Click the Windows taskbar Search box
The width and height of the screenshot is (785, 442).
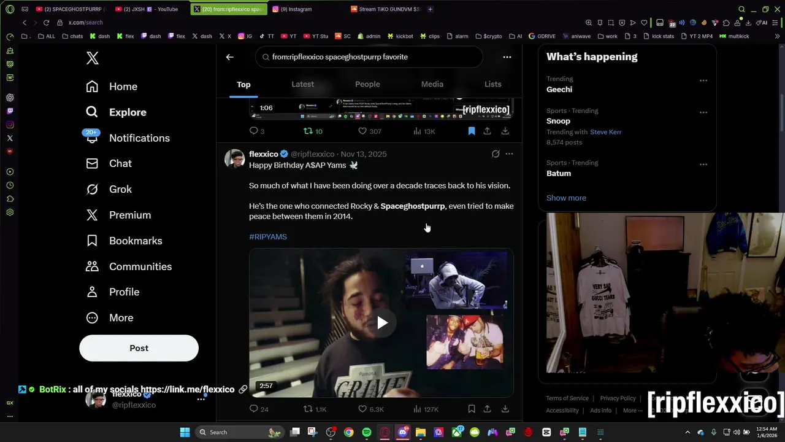(239, 432)
